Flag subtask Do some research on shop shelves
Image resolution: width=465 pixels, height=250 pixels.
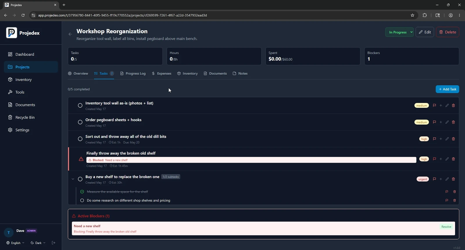(x=447, y=201)
